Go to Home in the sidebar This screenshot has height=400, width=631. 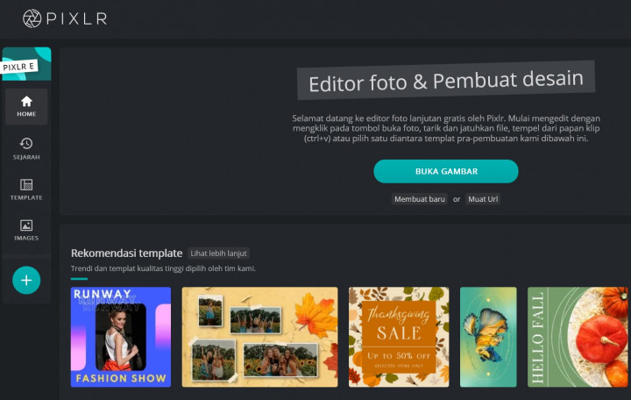point(26,106)
